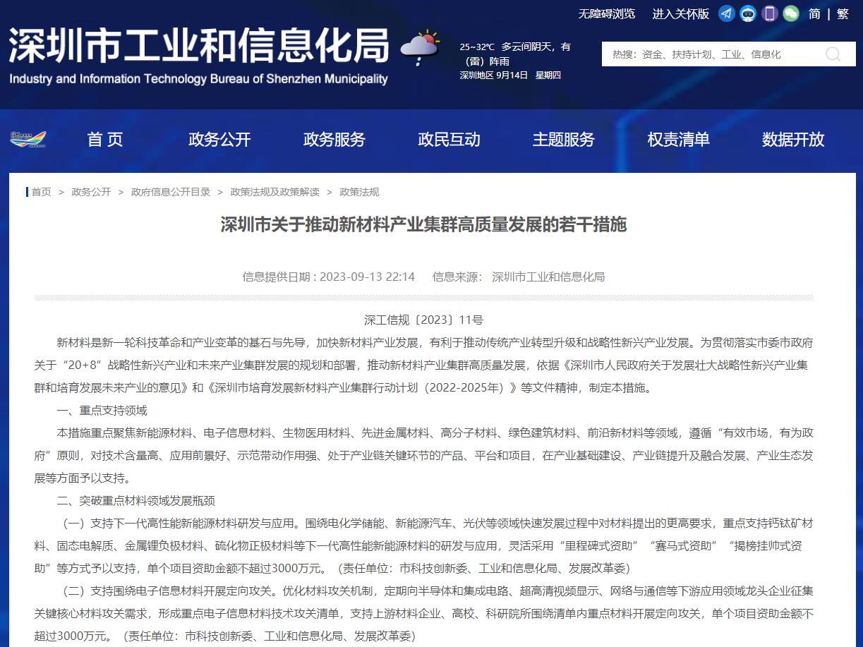Click the weather cloud and sun icon

coord(420,48)
